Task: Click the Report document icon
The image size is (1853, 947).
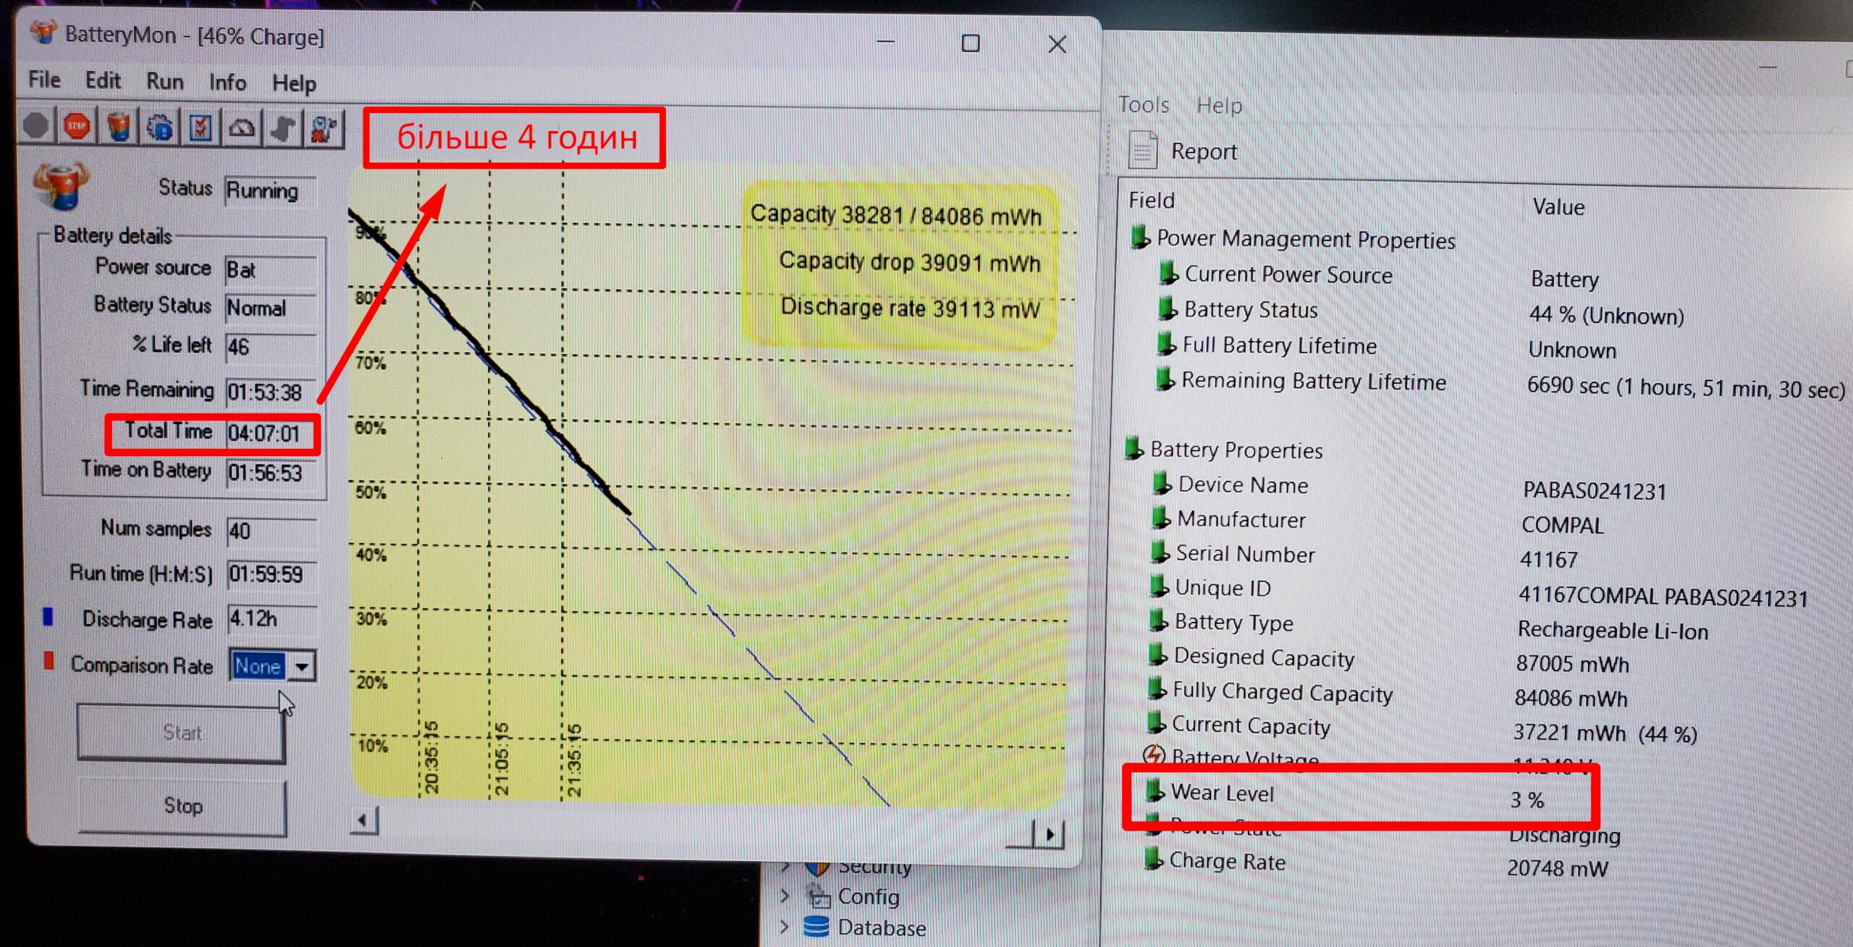Action: click(1143, 150)
